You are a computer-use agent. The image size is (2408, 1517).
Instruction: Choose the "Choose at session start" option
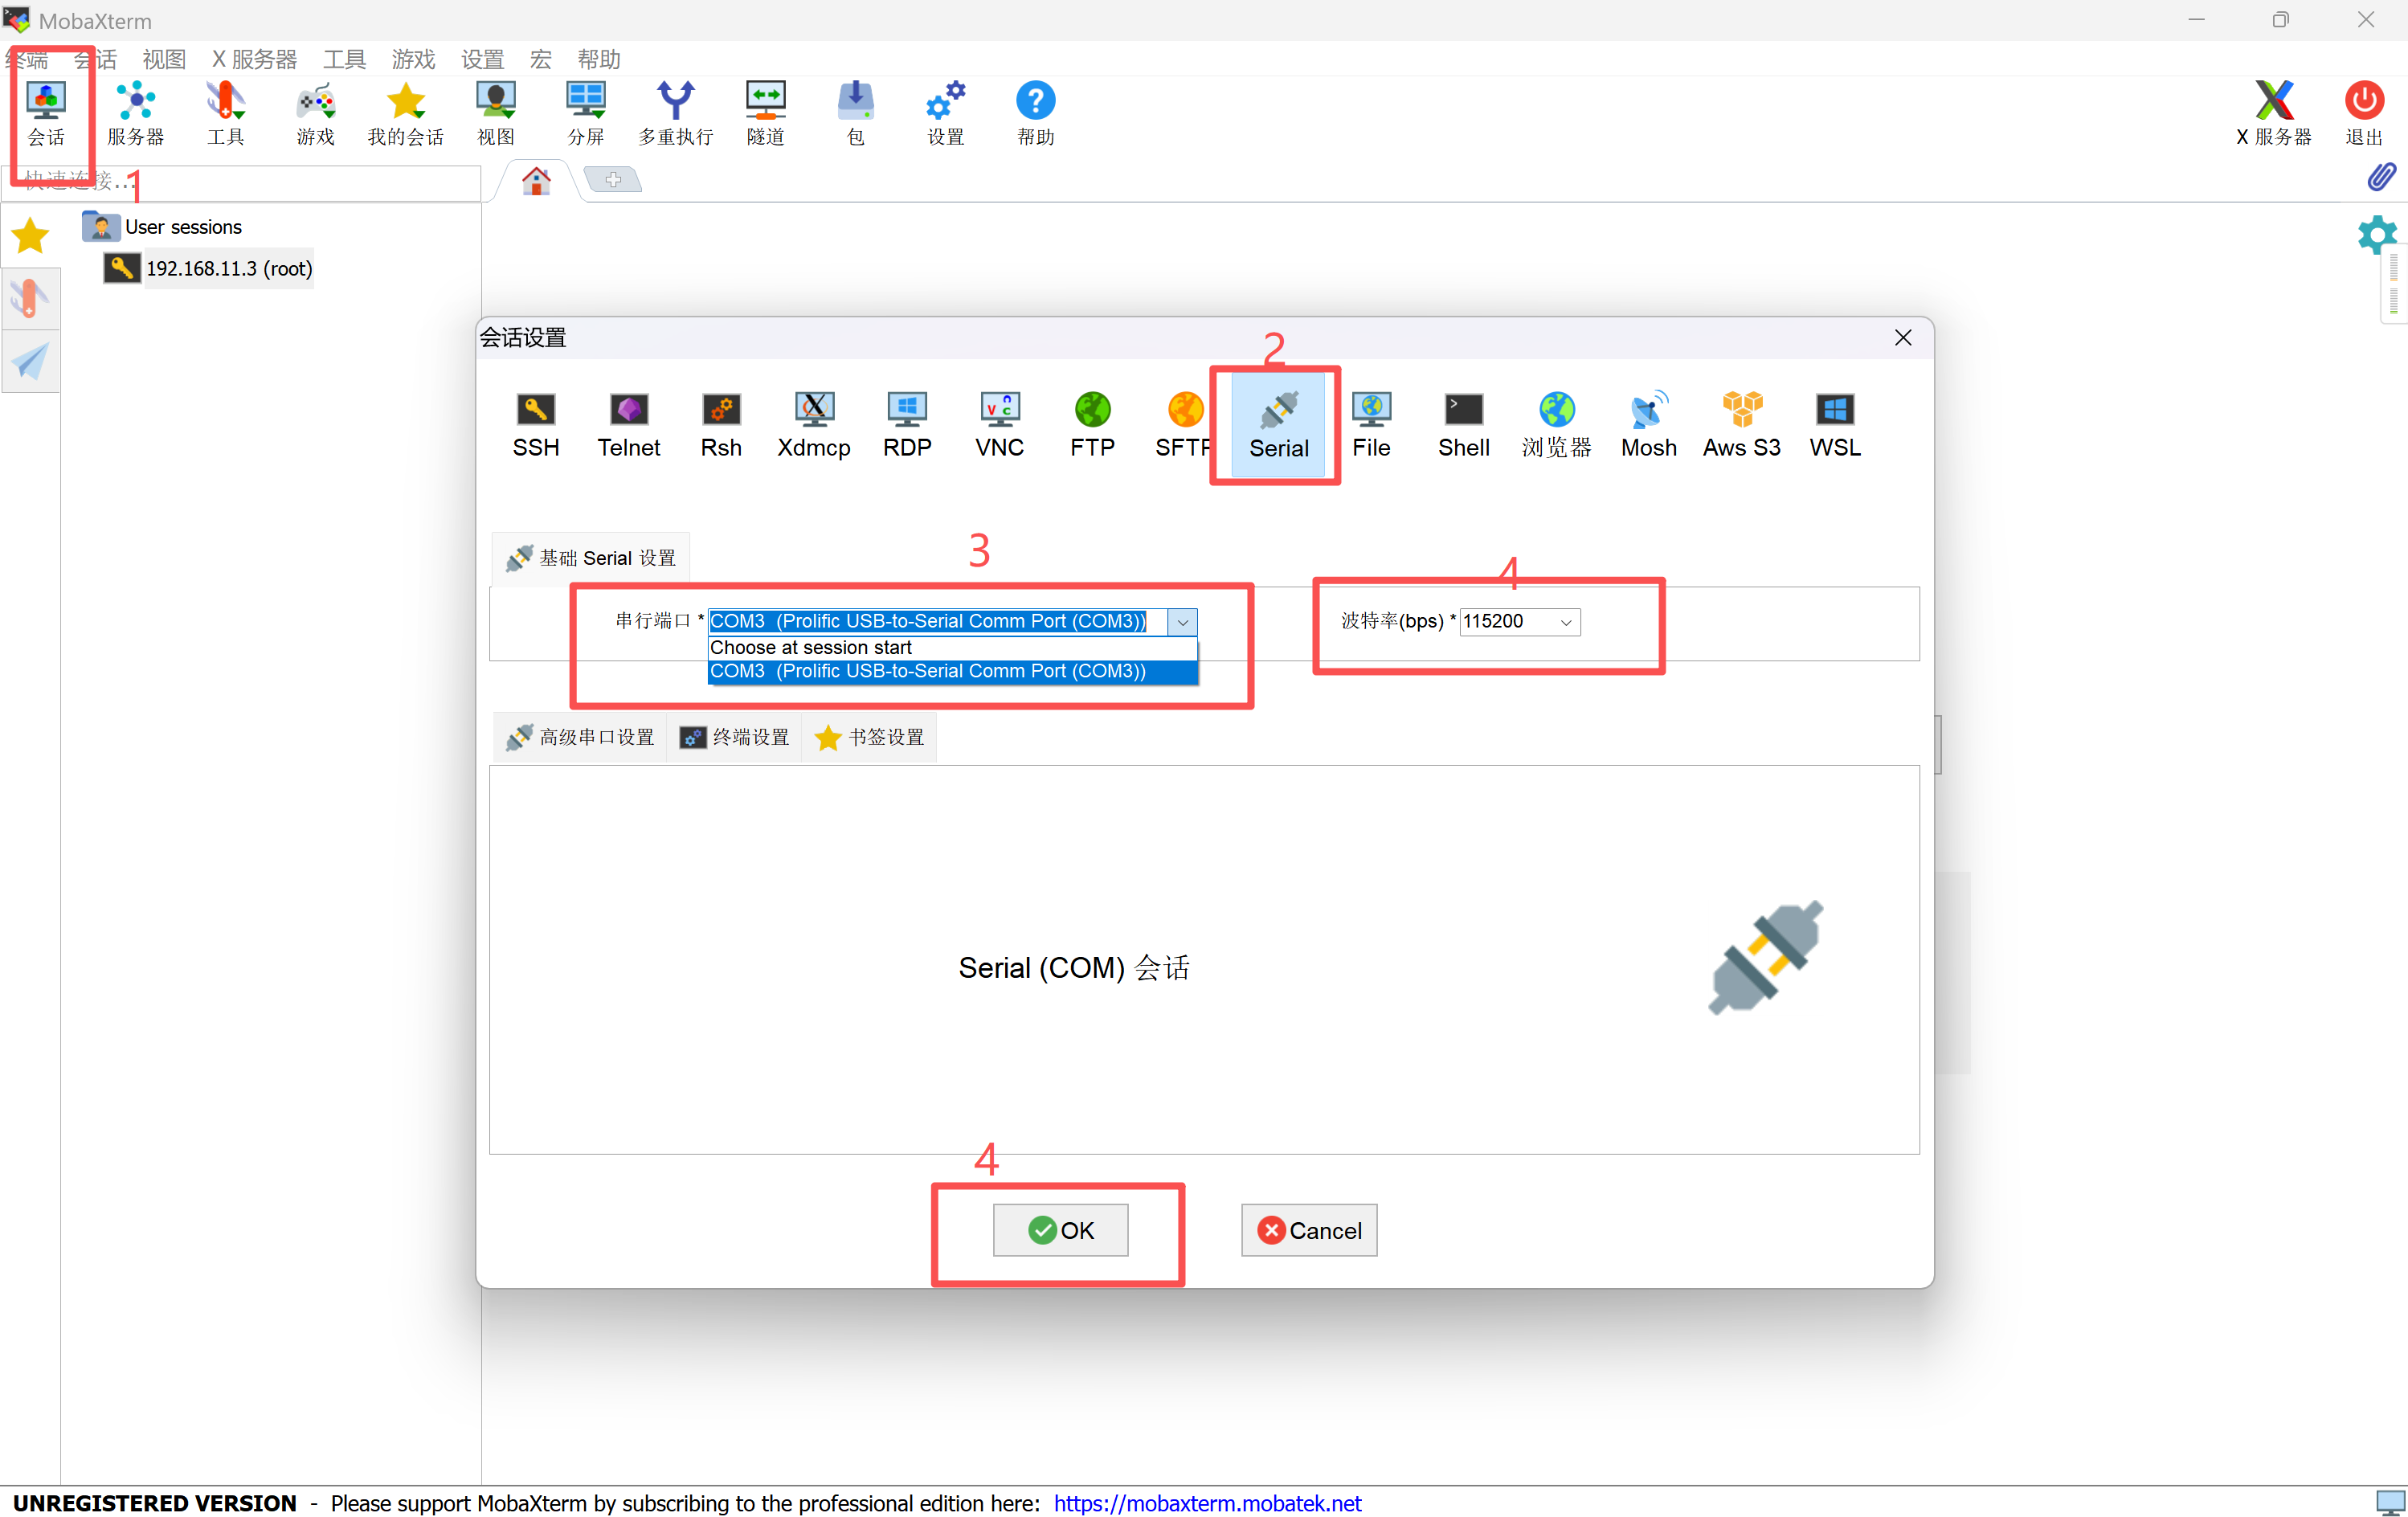pos(810,647)
